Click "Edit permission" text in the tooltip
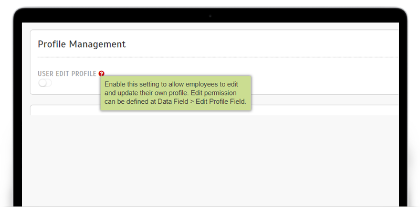Screen dimensions: 420x207 (214, 93)
